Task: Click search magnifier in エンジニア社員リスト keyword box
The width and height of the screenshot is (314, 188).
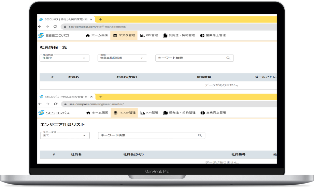Action: [x=200, y=135]
